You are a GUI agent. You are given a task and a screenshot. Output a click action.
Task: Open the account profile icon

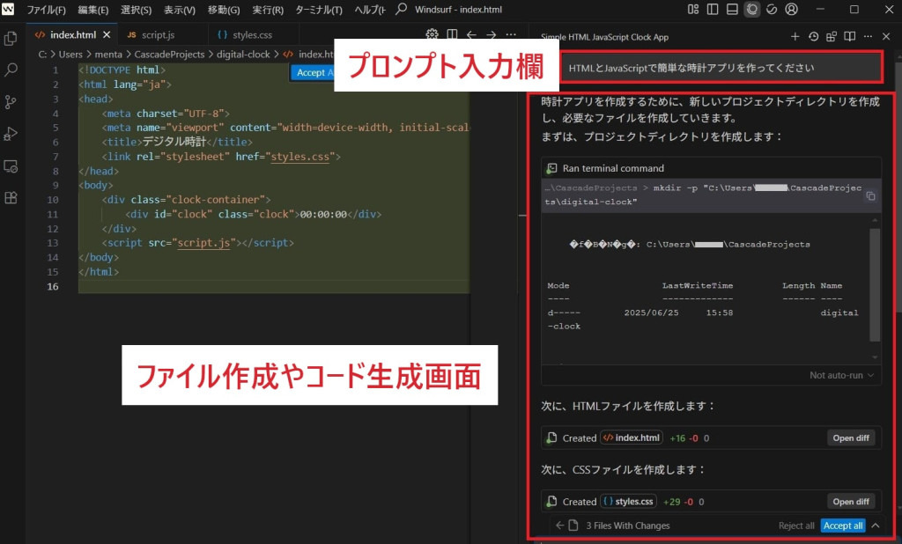click(x=792, y=9)
